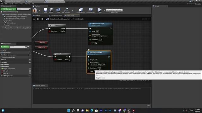Click the Unreal Engine logo top left
This screenshot has height=113, width=202.
pyautogui.click(x=1, y=1)
